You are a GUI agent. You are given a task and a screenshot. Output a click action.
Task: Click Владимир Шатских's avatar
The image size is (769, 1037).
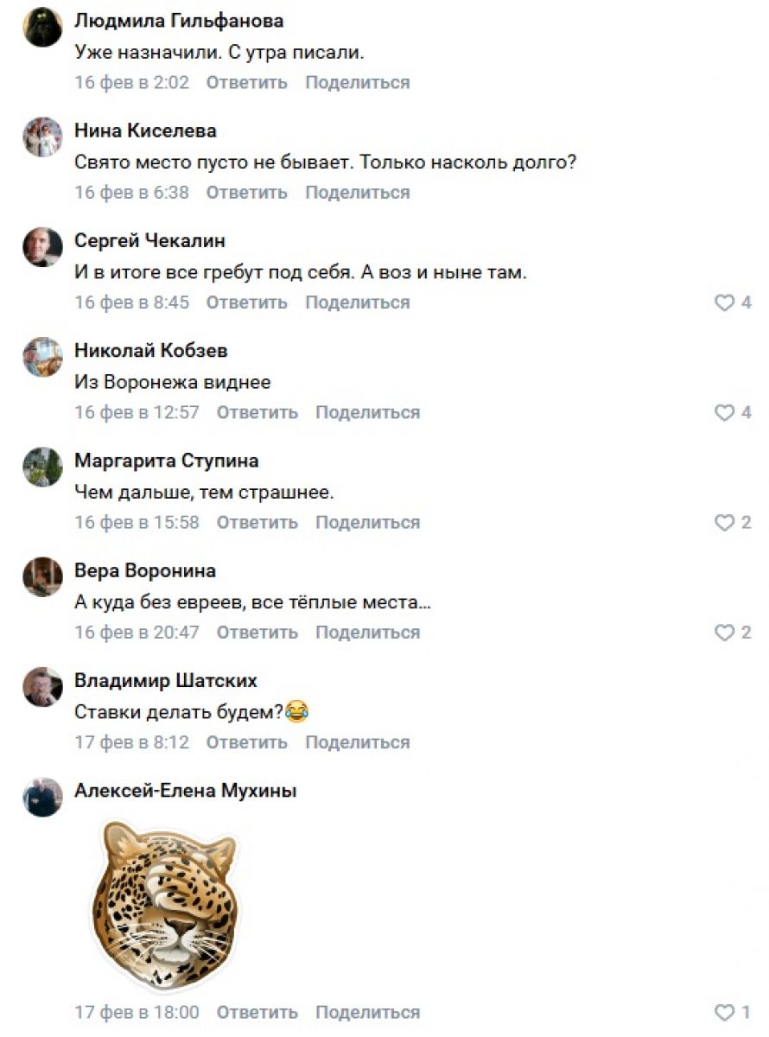(x=42, y=687)
